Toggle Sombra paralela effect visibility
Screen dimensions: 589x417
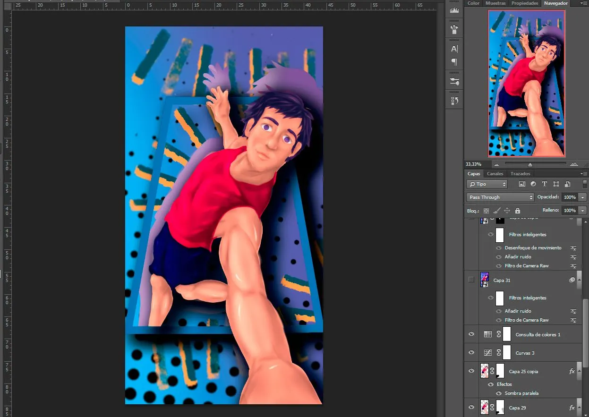coord(499,393)
